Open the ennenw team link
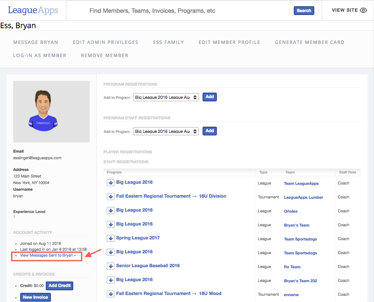Image resolution: width=374 pixels, height=302 pixels. pos(291,295)
